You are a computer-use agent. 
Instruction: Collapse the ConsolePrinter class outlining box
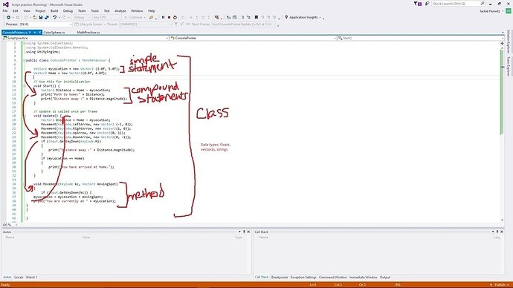(x=25, y=60)
